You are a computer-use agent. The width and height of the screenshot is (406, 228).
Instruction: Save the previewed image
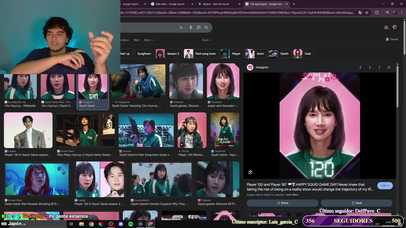pyautogui.click(x=357, y=203)
